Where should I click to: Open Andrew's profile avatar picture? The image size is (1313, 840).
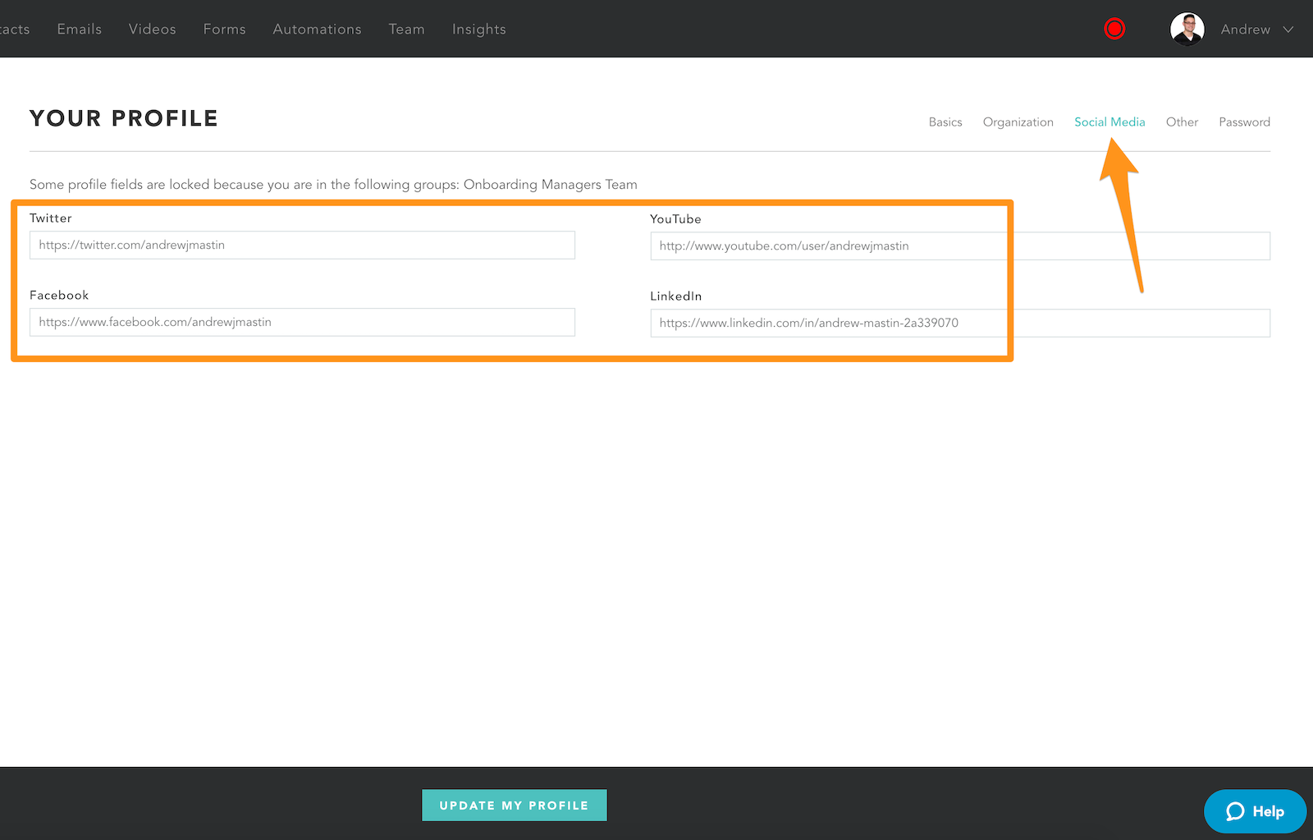[1187, 29]
